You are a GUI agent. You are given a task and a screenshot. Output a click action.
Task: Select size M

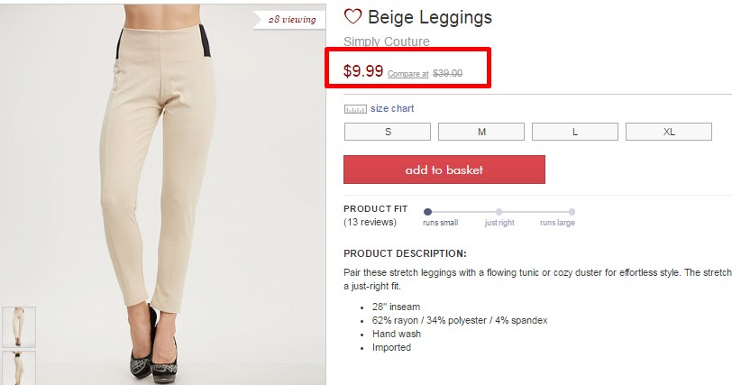click(481, 132)
